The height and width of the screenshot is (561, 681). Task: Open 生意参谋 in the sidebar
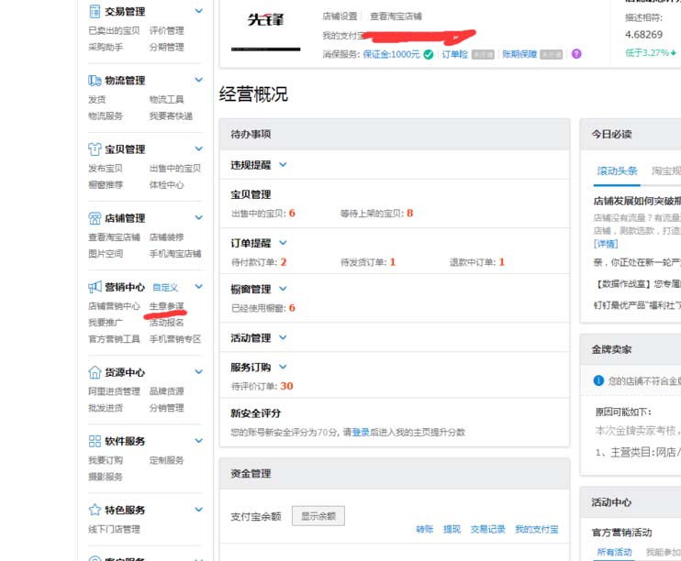(166, 306)
